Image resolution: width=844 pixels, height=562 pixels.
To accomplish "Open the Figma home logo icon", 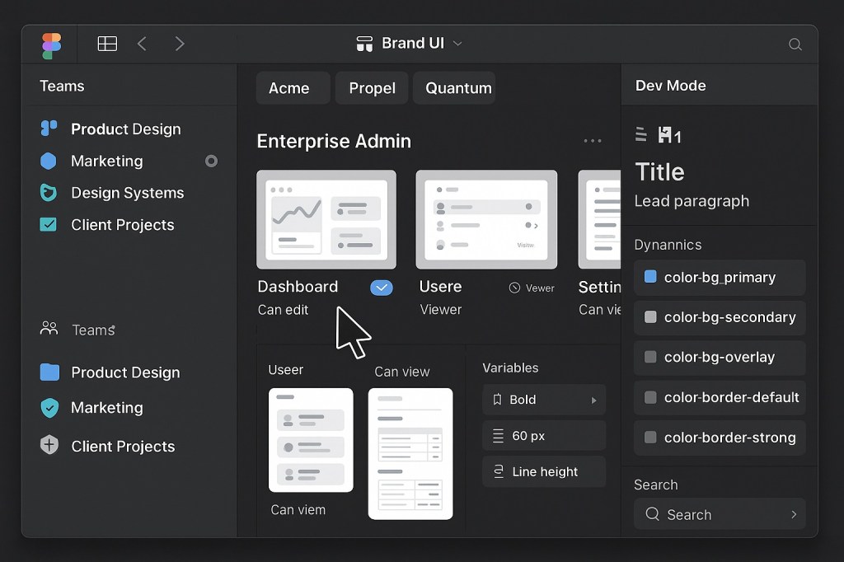I will click(x=50, y=44).
